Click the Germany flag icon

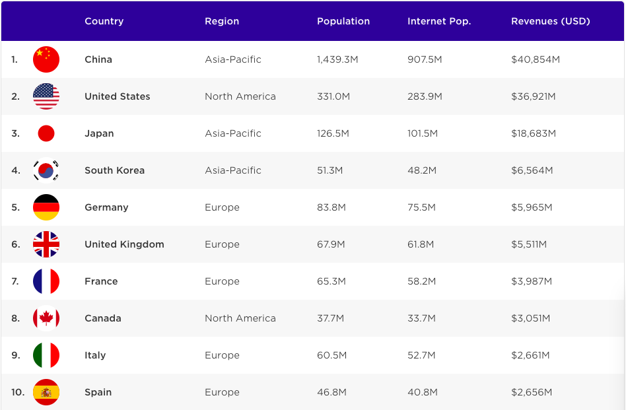tap(46, 207)
